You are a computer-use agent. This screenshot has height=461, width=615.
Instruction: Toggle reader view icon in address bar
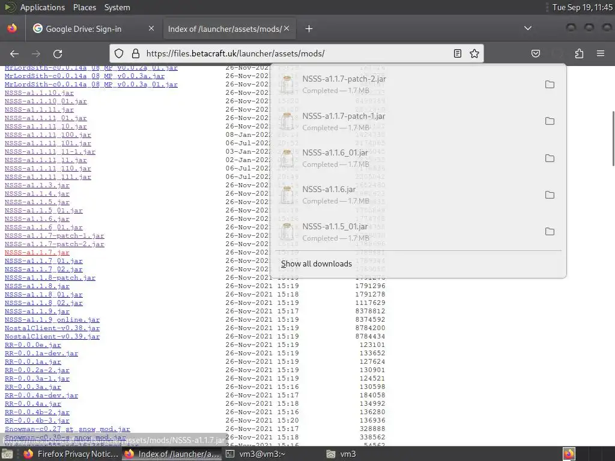[457, 53]
